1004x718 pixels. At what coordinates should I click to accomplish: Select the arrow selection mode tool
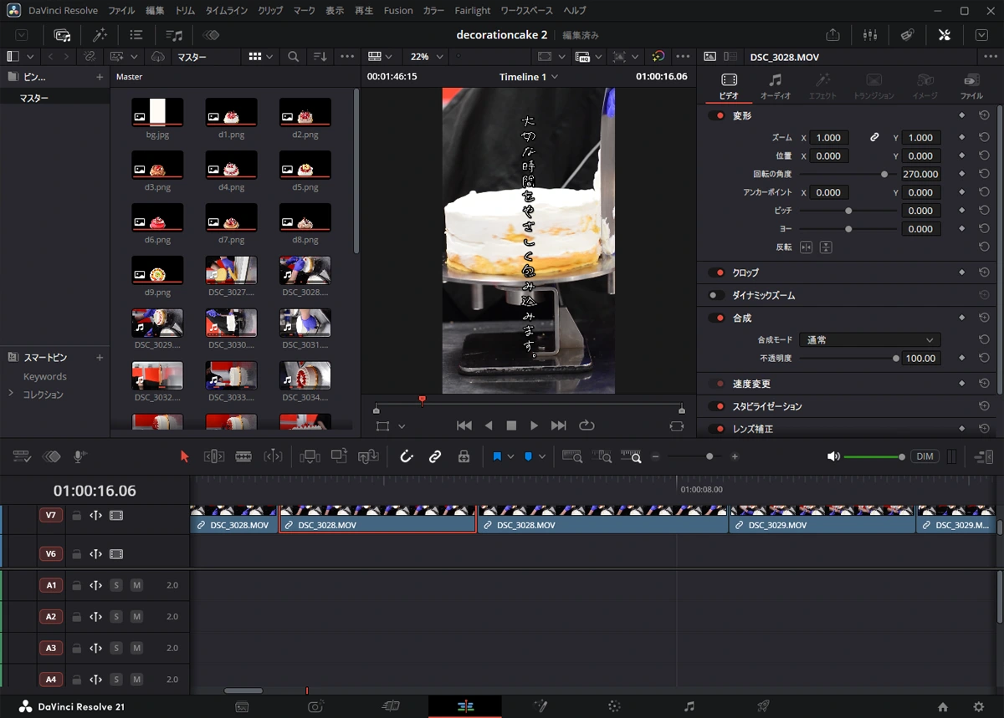click(x=185, y=456)
